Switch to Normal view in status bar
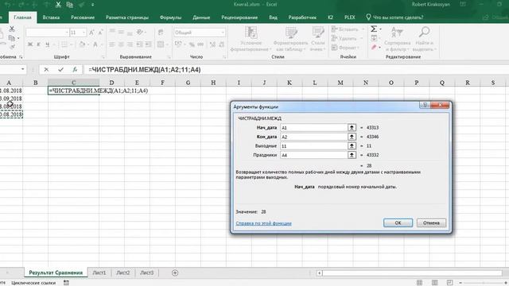Image resolution: width=509 pixels, height=286 pixels. coord(419,283)
